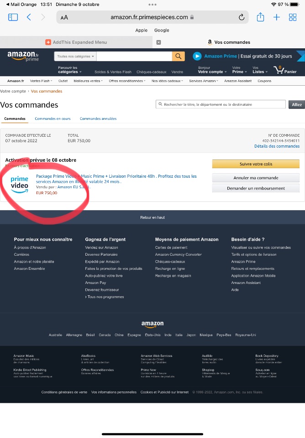
Task: Click the Suivre votre colis button
Action: [256, 164]
